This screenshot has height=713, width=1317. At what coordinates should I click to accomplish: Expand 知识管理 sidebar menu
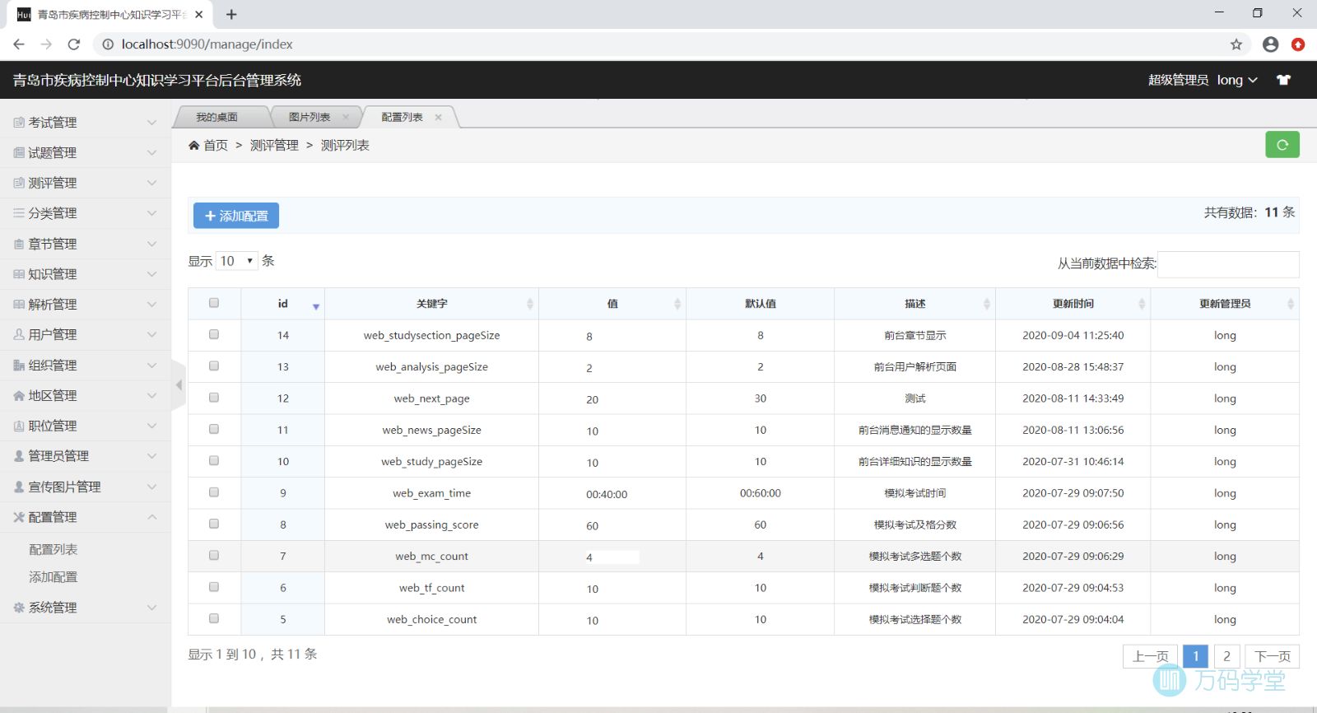click(x=86, y=274)
